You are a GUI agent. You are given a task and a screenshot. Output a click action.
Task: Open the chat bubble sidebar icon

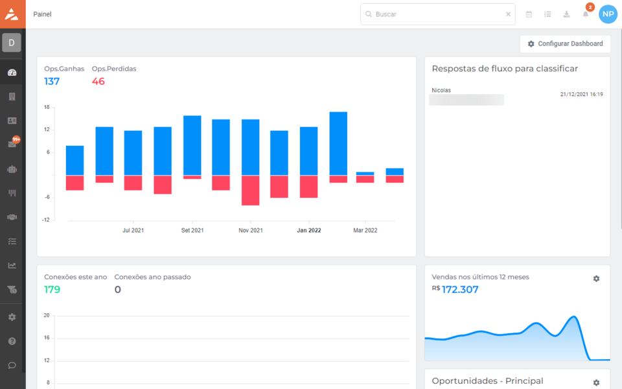pos(12,365)
